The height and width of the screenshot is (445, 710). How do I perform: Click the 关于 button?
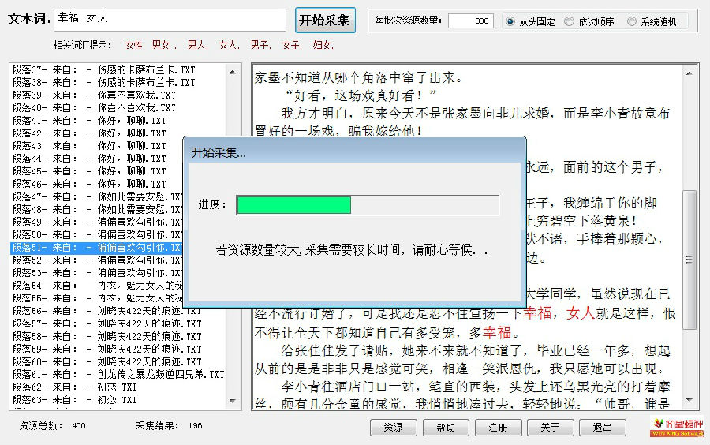(x=550, y=428)
